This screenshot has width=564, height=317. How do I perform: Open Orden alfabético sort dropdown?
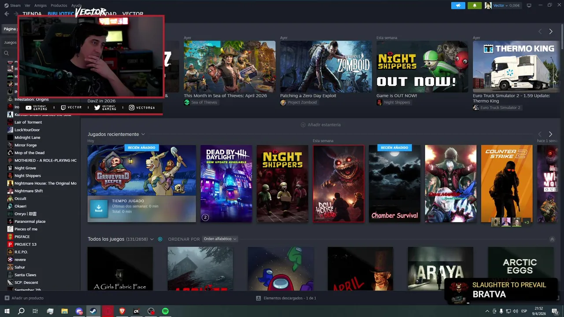tap(220, 239)
